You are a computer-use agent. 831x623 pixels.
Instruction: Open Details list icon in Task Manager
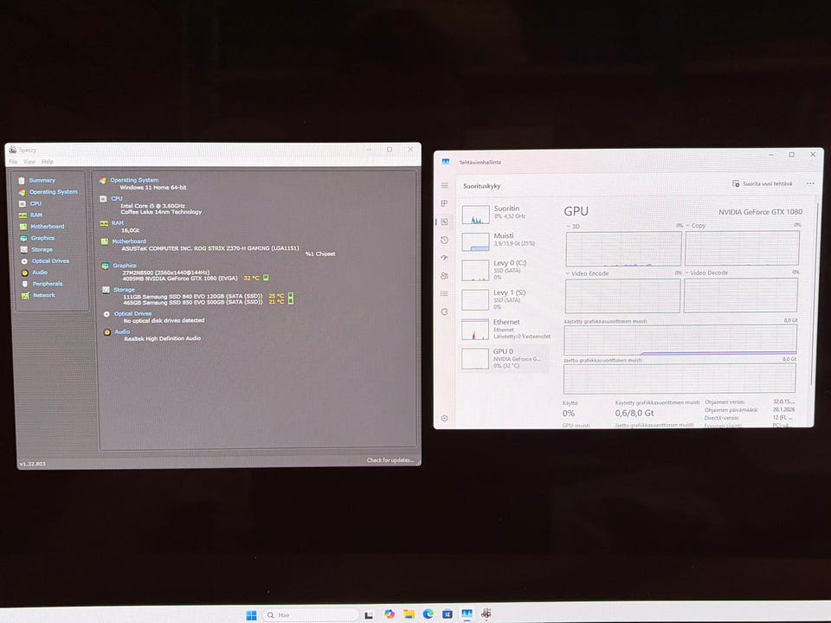tap(444, 293)
